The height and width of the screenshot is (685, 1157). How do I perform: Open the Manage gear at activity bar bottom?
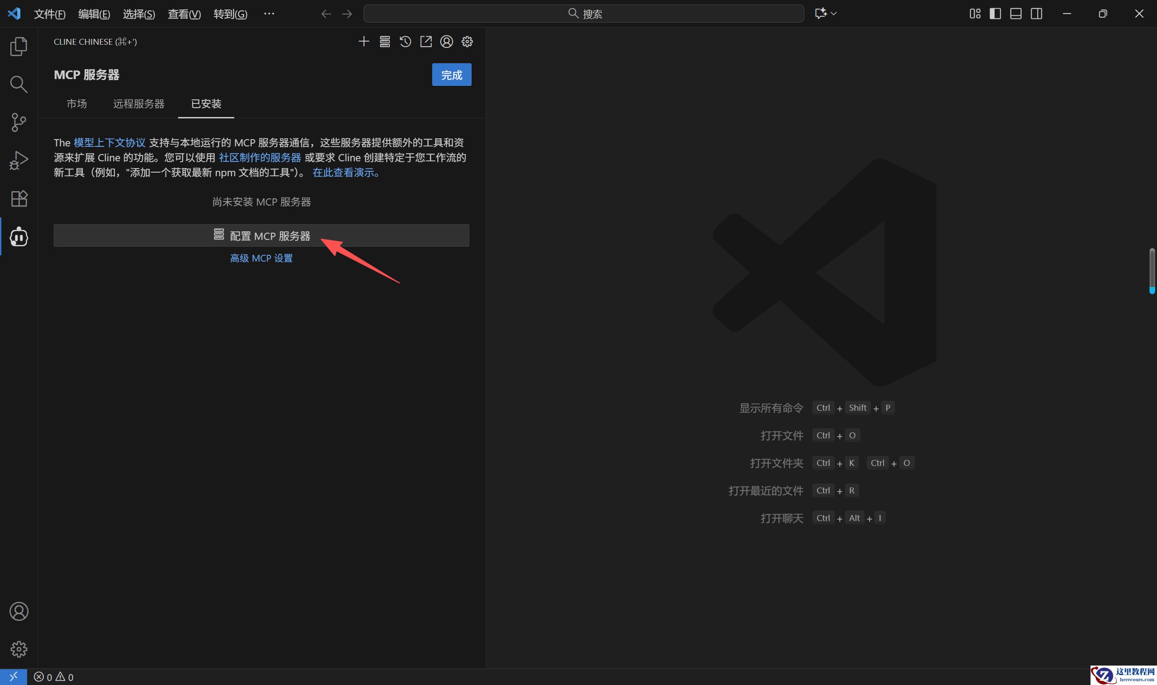coord(19,649)
